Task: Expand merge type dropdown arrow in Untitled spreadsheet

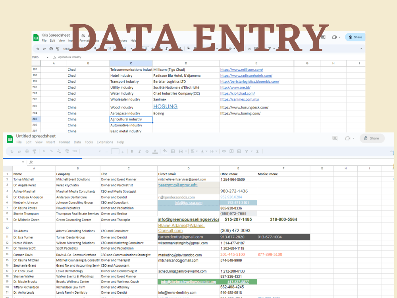Action: [x=186, y=151]
